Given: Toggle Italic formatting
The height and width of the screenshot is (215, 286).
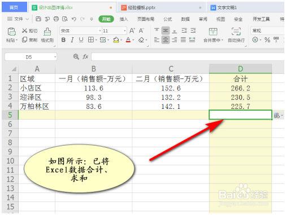Looking at the screenshot, I should tap(72, 40).
